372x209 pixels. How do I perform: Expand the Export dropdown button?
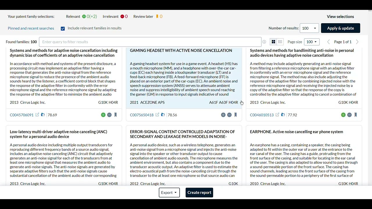[x=169, y=192]
